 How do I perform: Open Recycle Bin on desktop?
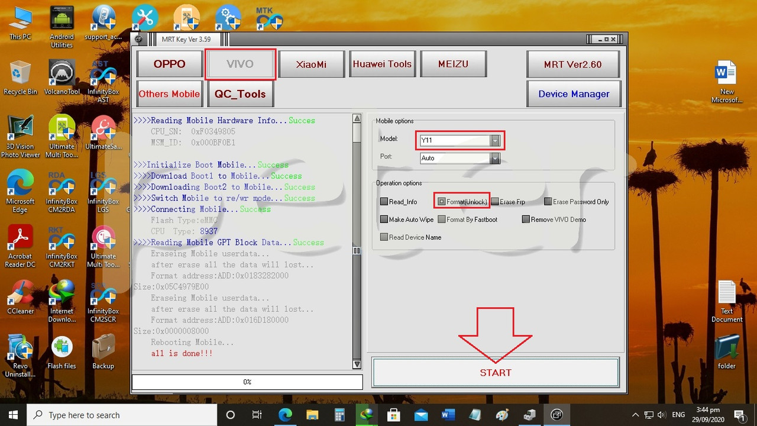[x=20, y=78]
